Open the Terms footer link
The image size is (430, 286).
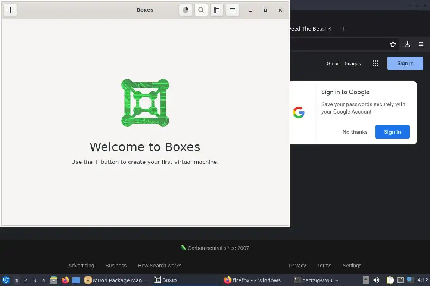coord(324,266)
